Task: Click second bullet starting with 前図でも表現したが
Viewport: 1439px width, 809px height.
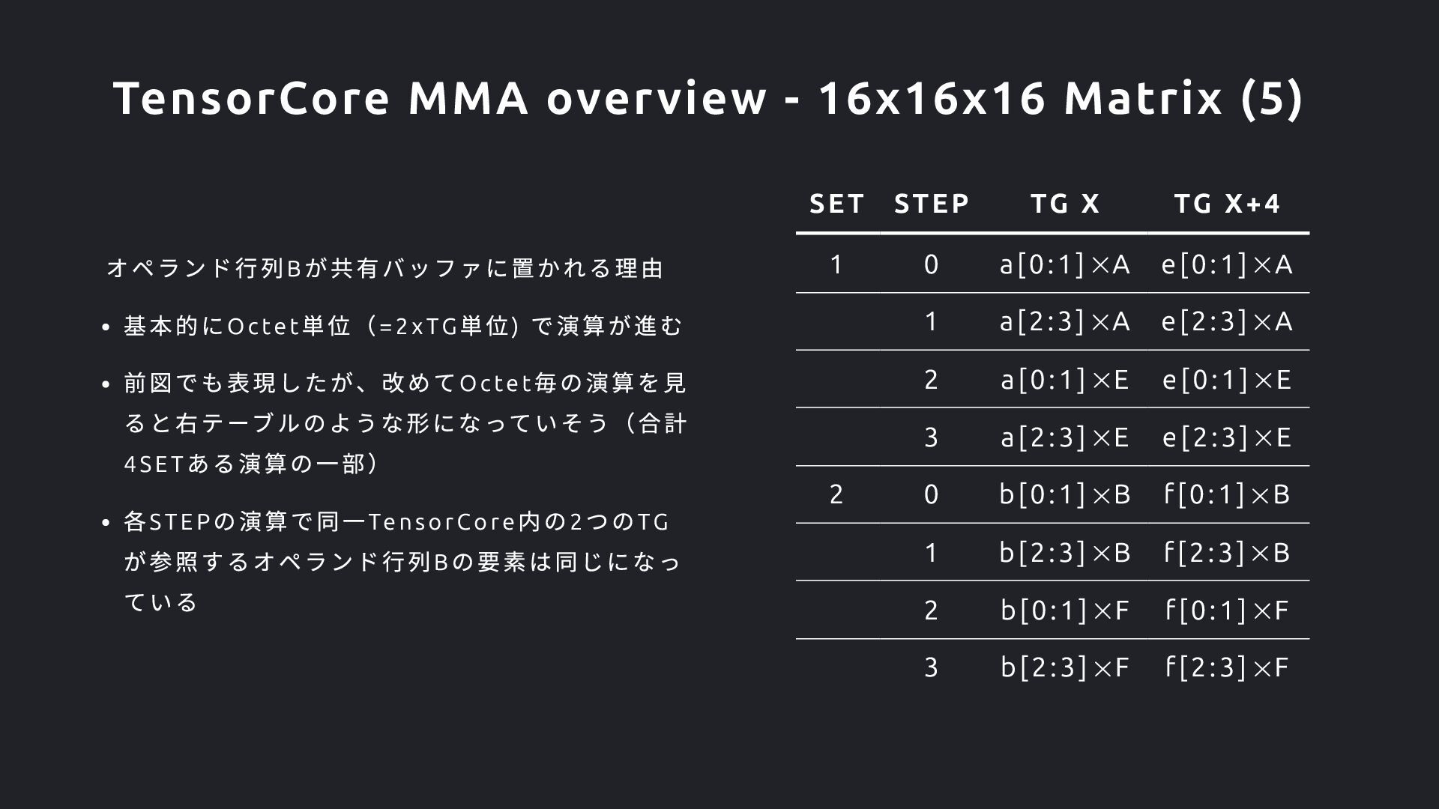Action: click(405, 423)
